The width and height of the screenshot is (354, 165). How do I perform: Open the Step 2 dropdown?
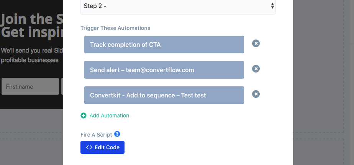[178, 6]
